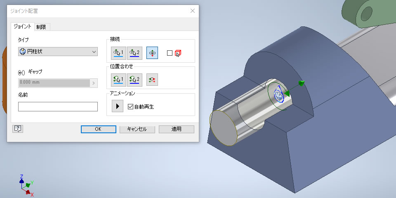Select the shaft end face with yellow outline
This screenshot has height=198, width=396.
coord(224,128)
